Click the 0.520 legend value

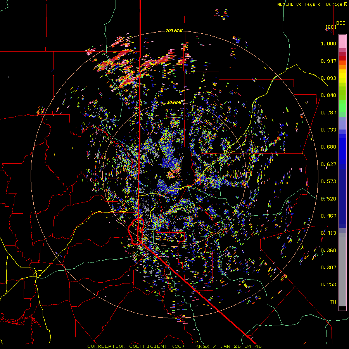328,199
